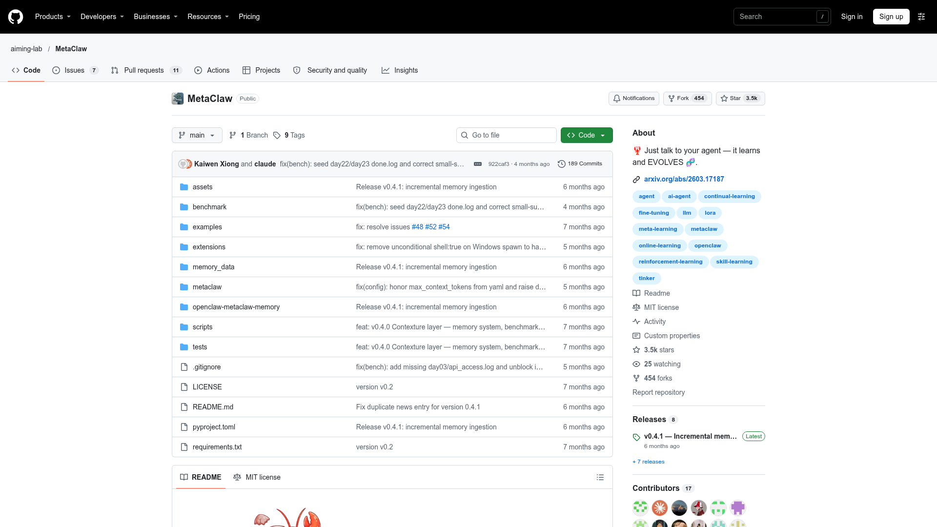Open README outline list icon
This screenshot has height=527, width=937.
coord(600,477)
